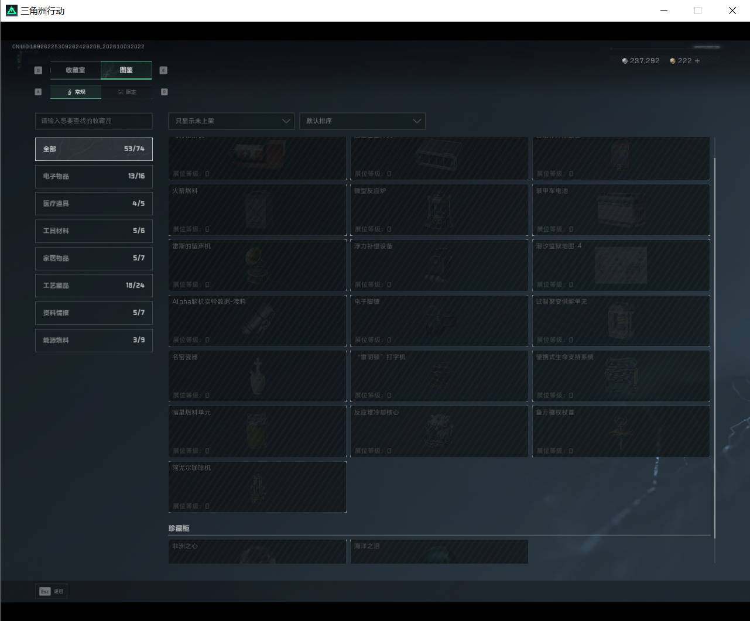Show the 家居物品 category

coord(94,258)
